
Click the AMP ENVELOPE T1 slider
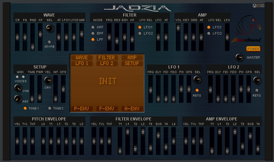[212, 141]
